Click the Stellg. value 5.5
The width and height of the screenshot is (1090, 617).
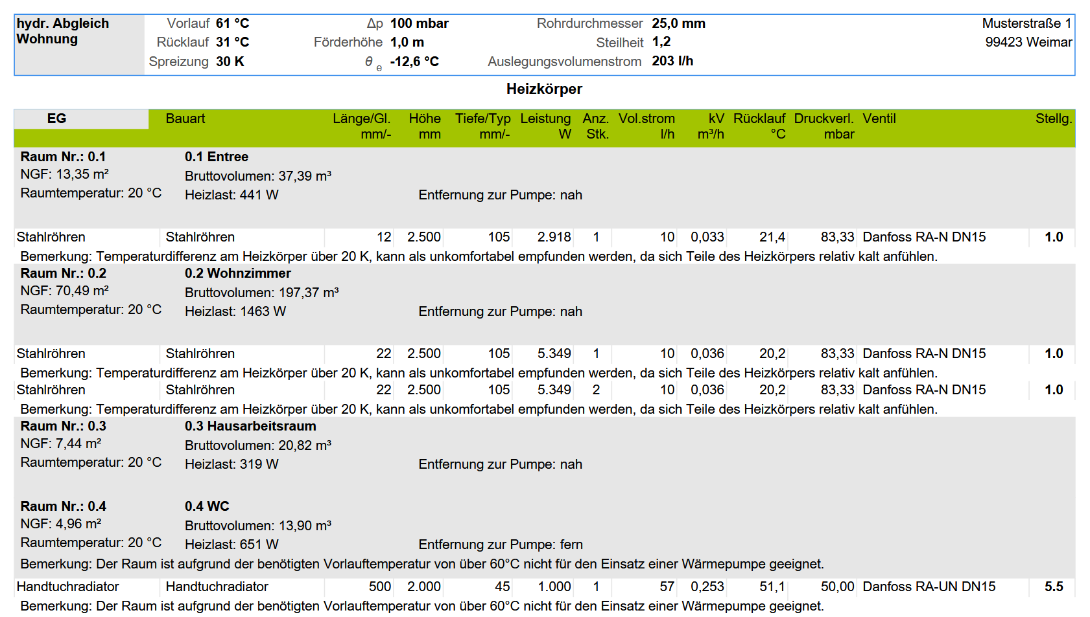[x=1054, y=587]
